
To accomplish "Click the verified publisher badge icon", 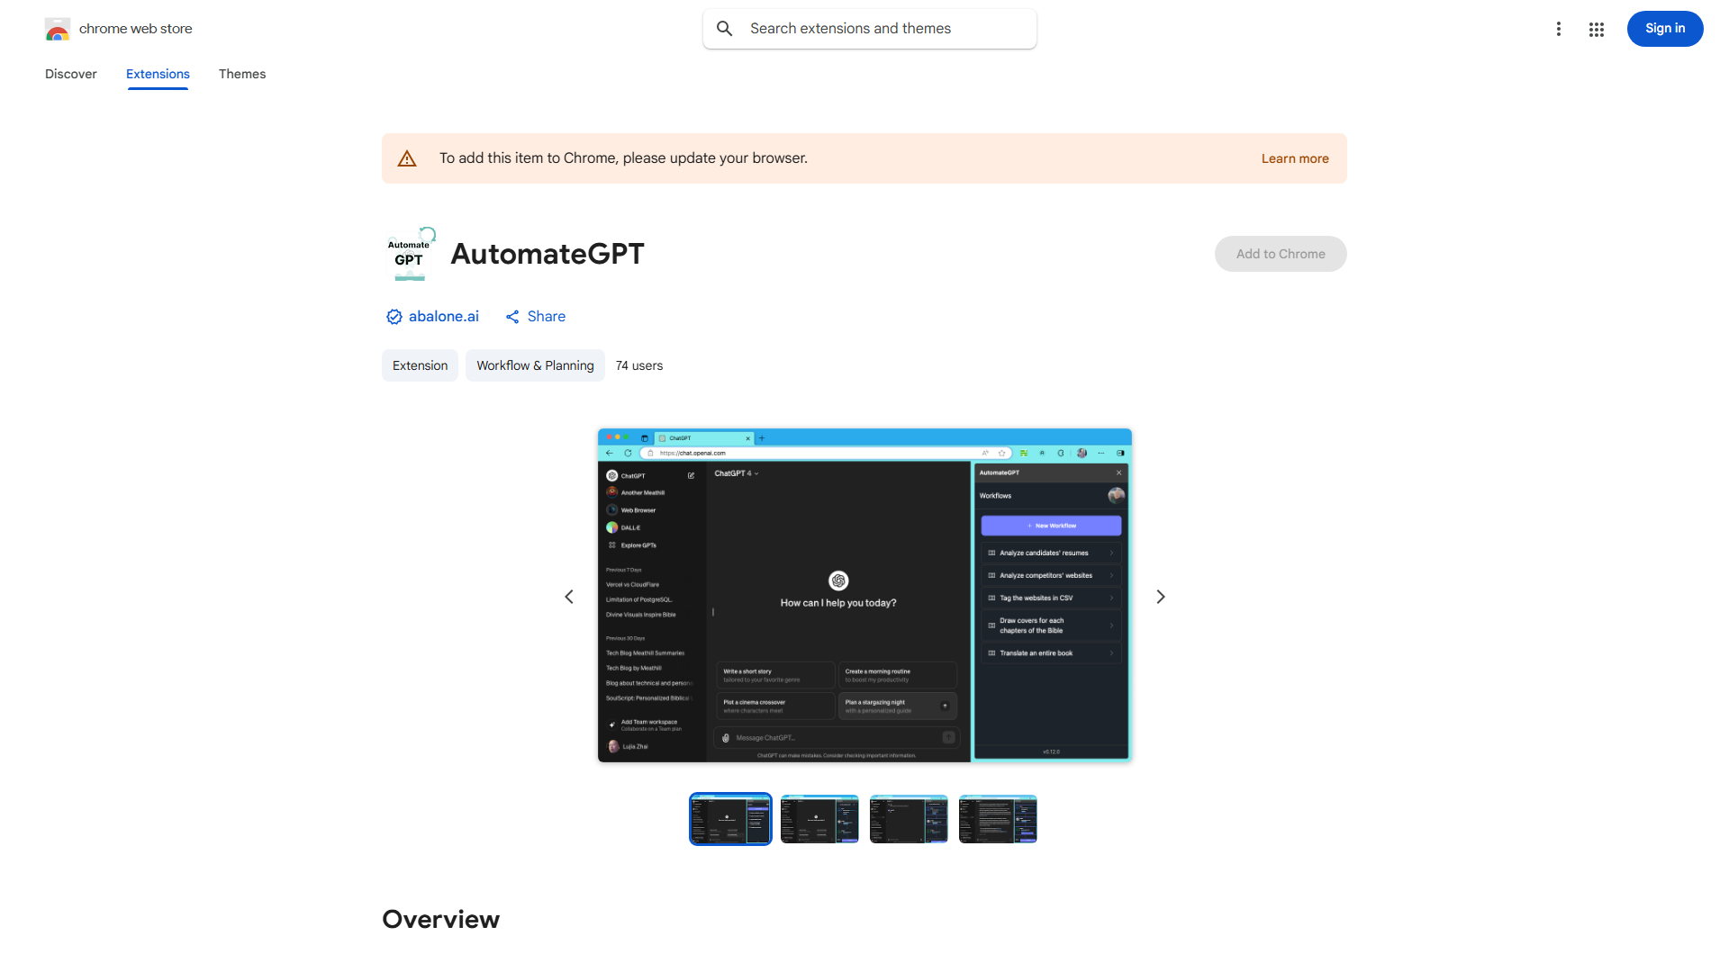I will 394,316.
